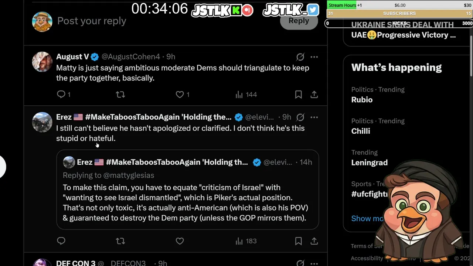
Task: Open more options on DEF CON 3 post
Action: 314,263
